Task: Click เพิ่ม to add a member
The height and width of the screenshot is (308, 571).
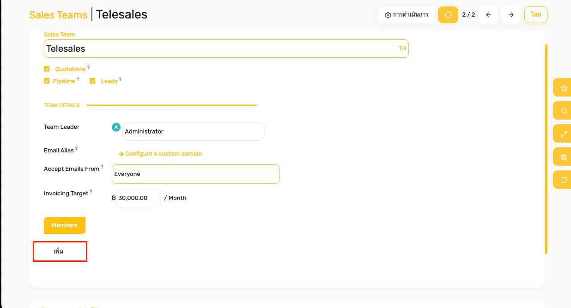Action: point(58,252)
